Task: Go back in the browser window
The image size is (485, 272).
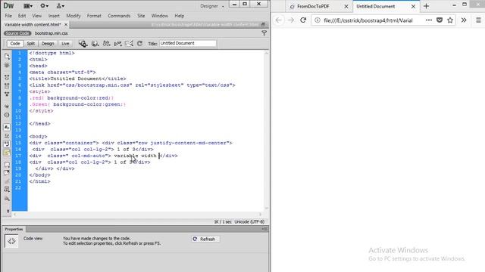Action: [279, 20]
